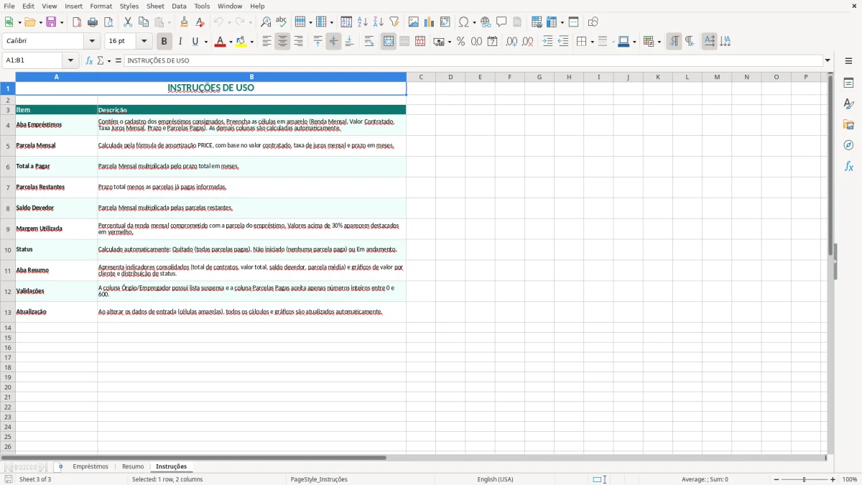The height and width of the screenshot is (485, 862).
Task: Insert Hyperlink icon
Action: point(486,22)
